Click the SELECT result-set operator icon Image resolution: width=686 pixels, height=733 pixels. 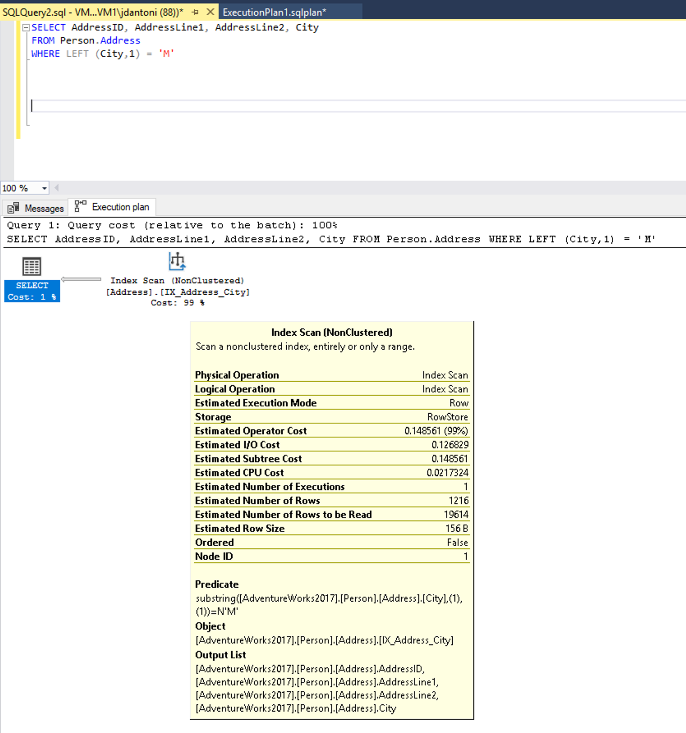point(32,267)
